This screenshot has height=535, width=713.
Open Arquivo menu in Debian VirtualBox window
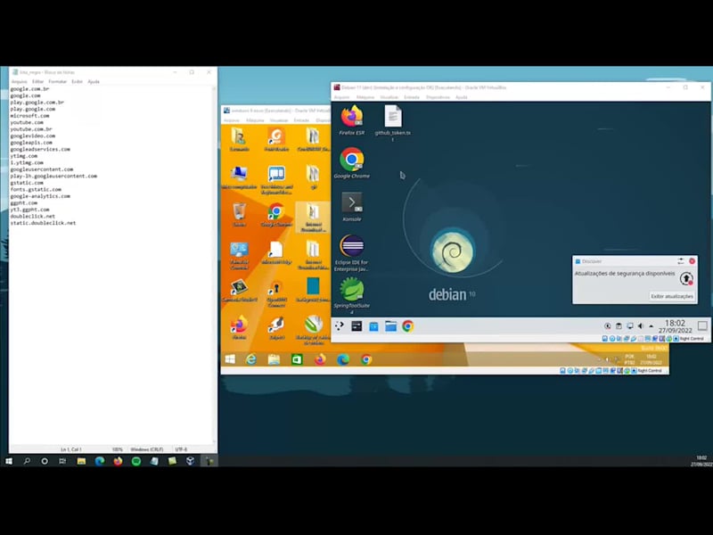(x=342, y=97)
